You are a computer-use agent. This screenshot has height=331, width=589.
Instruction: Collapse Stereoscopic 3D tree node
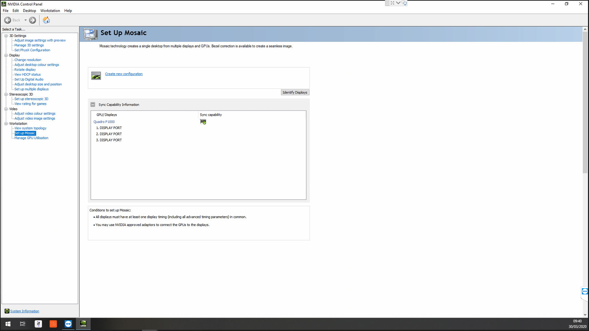[6, 94]
